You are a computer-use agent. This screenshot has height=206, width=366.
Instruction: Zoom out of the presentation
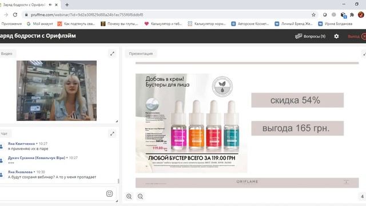coord(140,196)
